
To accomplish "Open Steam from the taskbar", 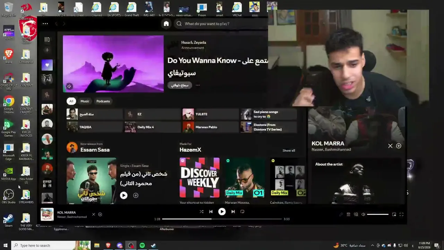I will (x=153, y=245).
